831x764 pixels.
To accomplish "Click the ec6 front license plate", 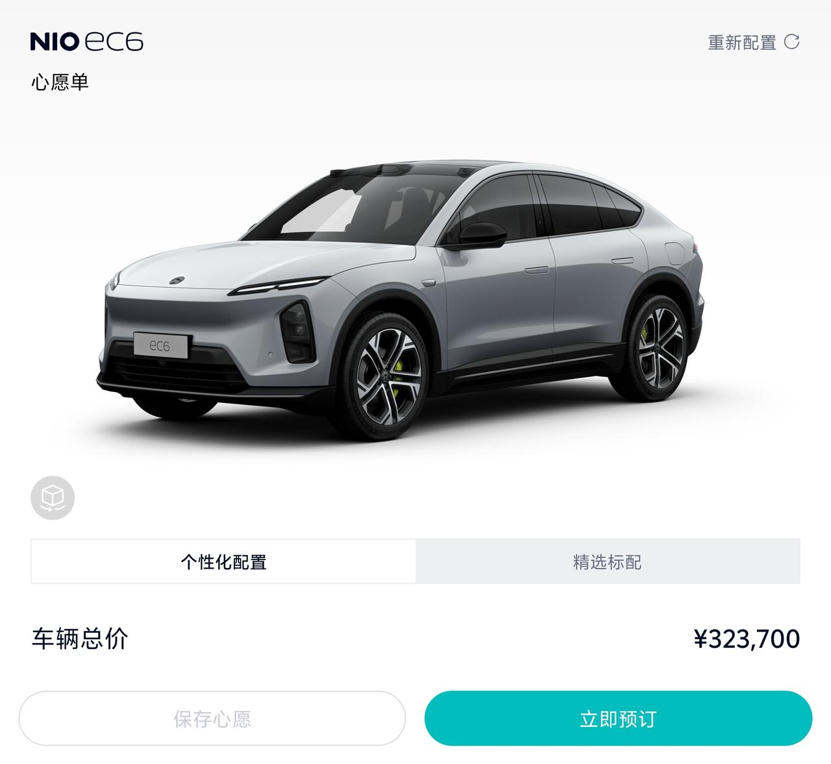I will pyautogui.click(x=161, y=345).
